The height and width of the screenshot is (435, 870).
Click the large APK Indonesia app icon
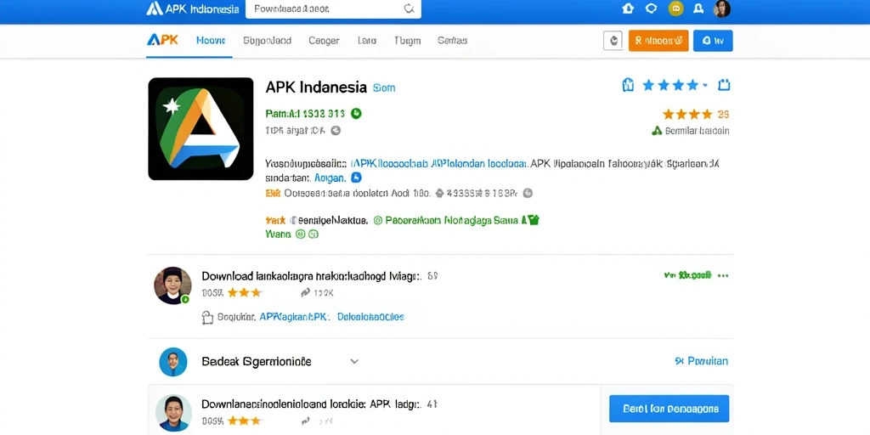(201, 129)
